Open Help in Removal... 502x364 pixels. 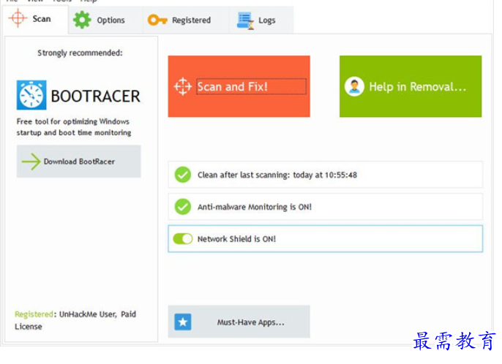click(411, 86)
